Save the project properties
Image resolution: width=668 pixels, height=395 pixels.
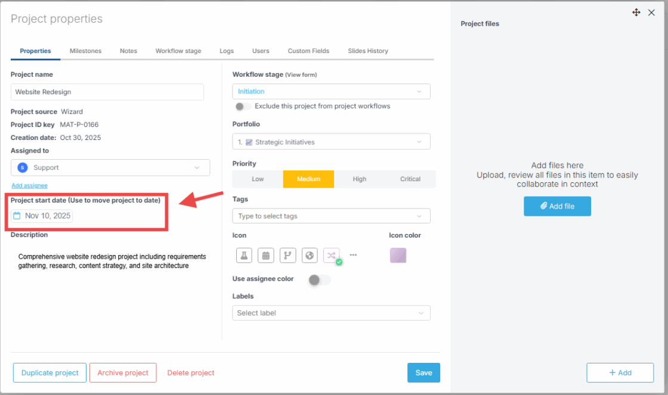click(423, 372)
